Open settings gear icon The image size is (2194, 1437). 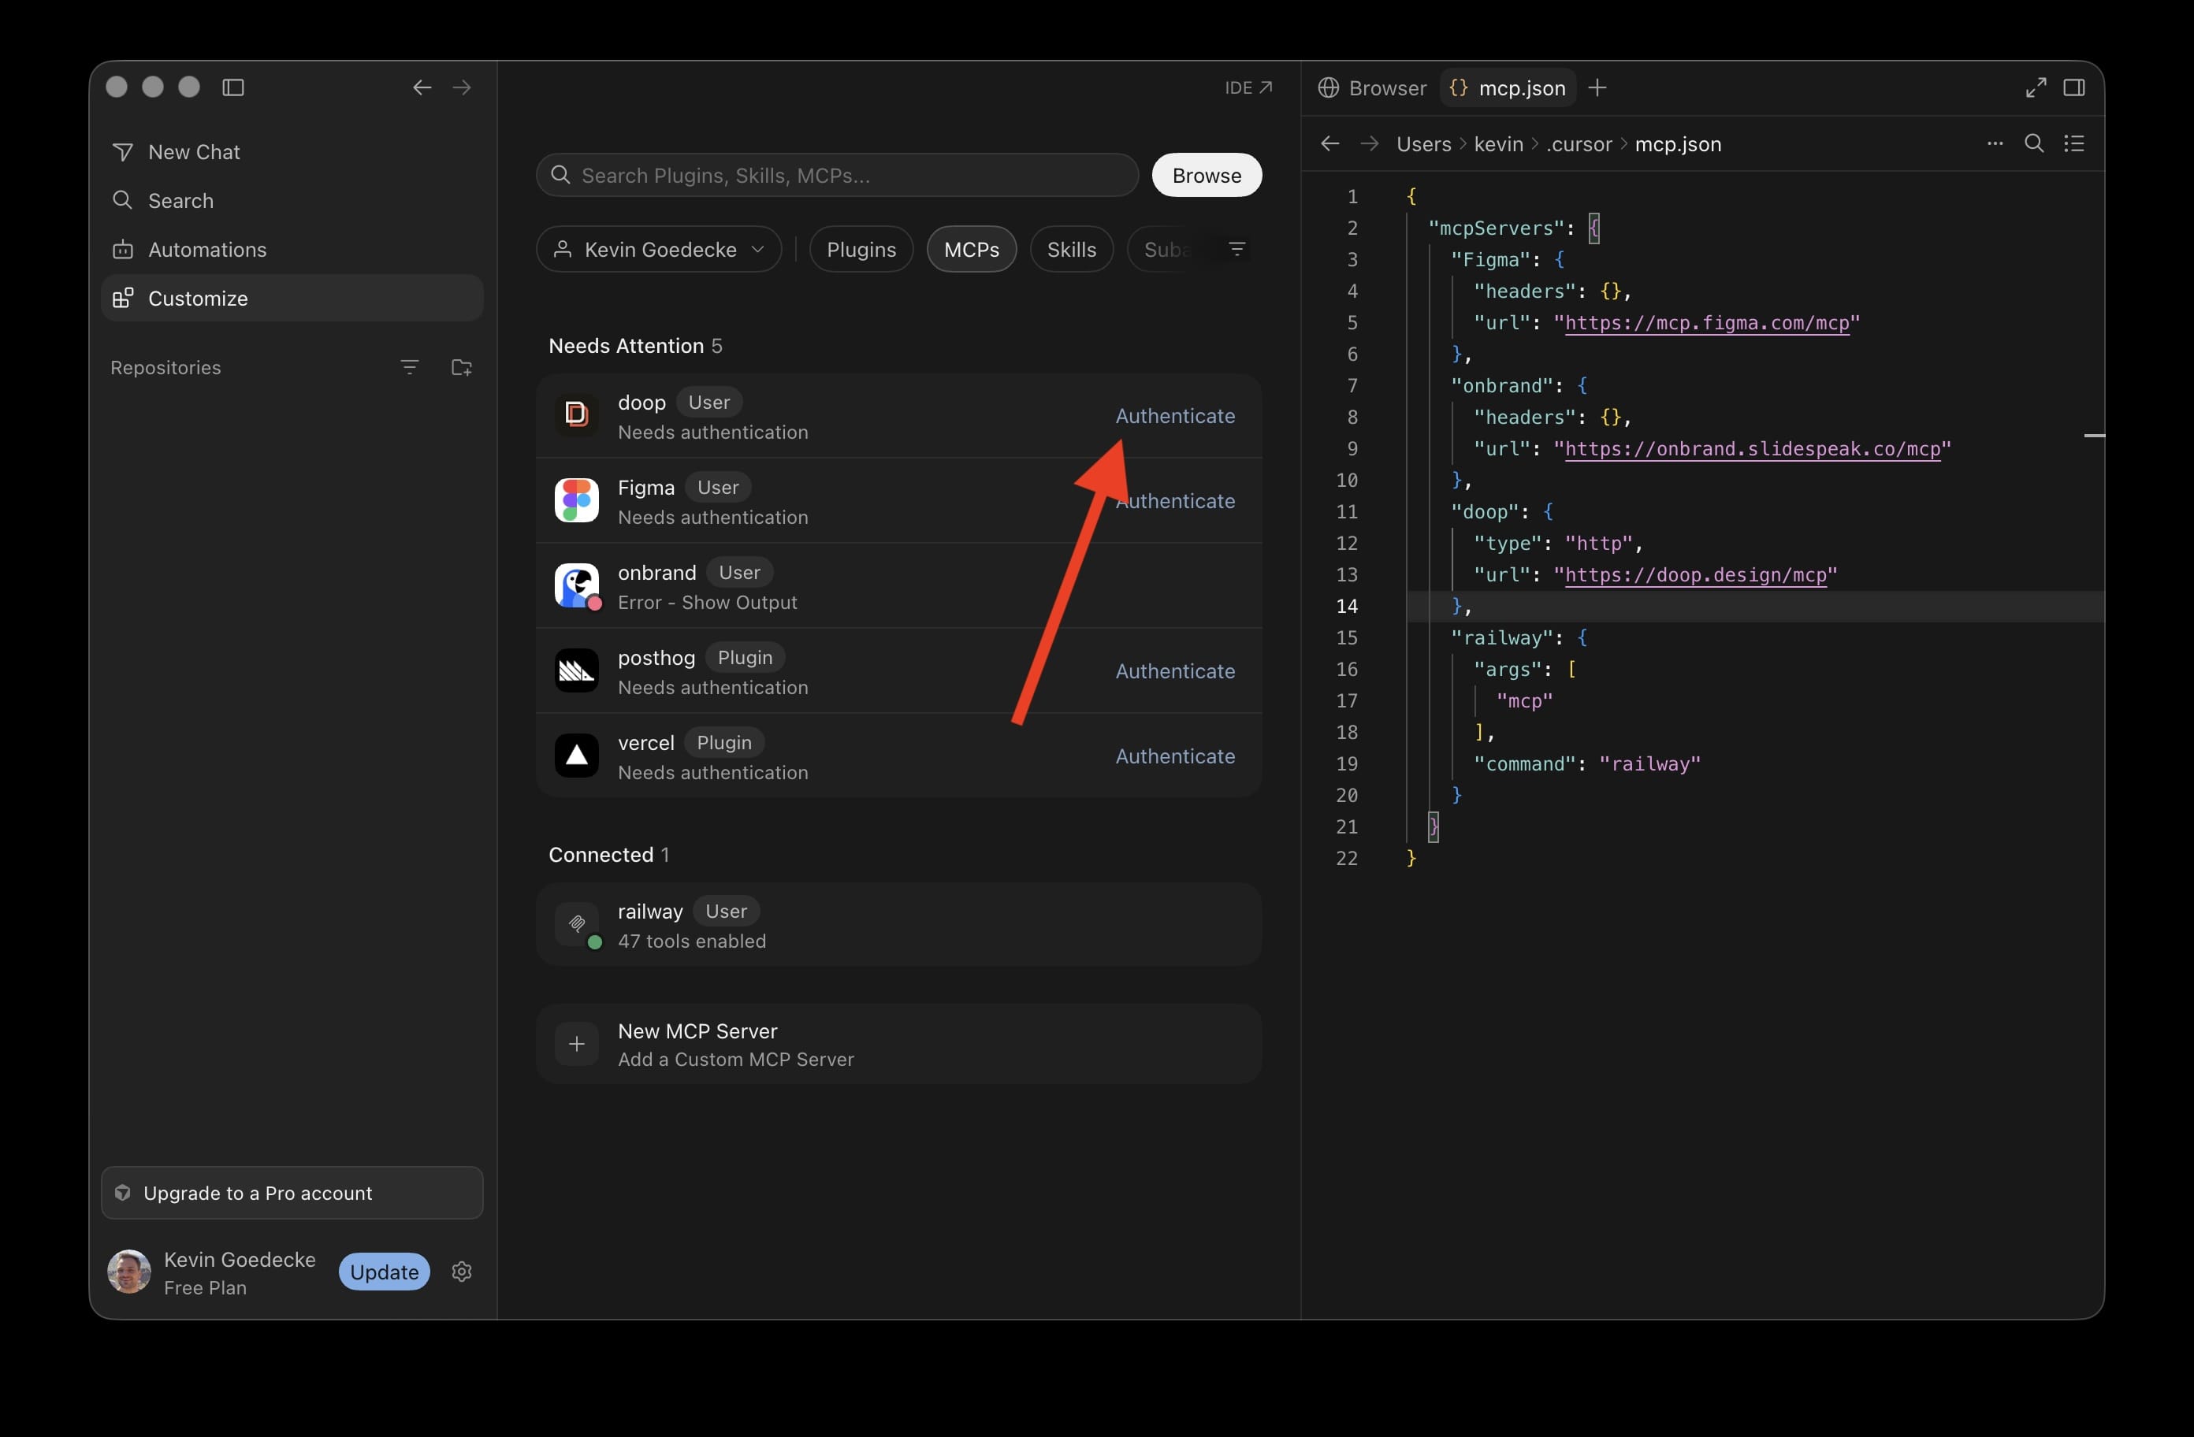tap(462, 1272)
